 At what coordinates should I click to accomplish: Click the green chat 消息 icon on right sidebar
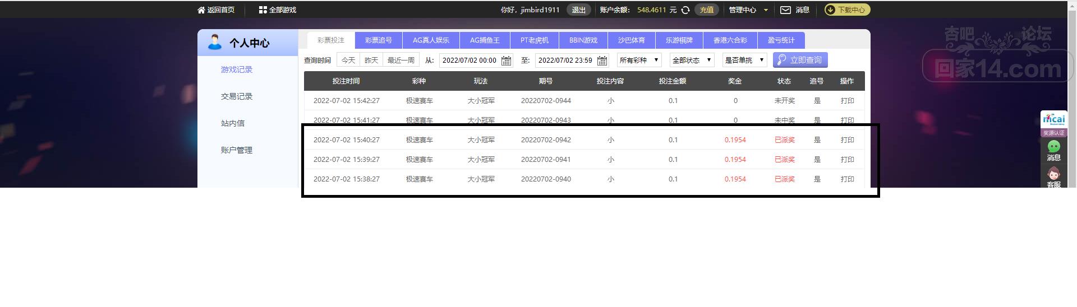click(x=1054, y=147)
